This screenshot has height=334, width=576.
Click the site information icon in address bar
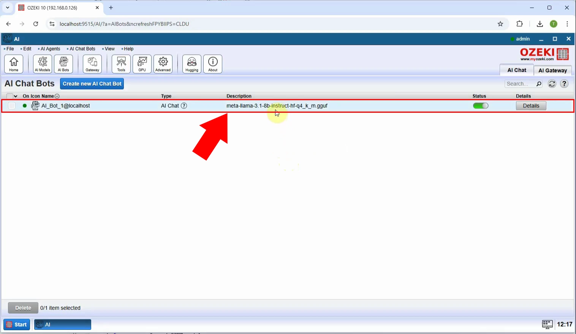point(52,24)
